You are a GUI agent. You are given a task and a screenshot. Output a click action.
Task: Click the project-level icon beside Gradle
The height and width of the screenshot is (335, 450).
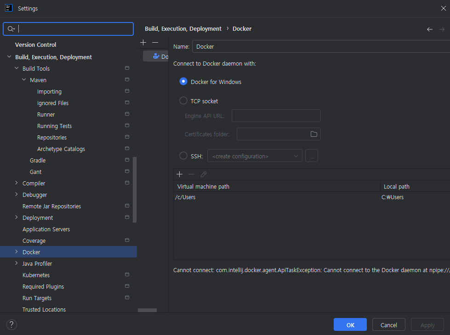127,160
